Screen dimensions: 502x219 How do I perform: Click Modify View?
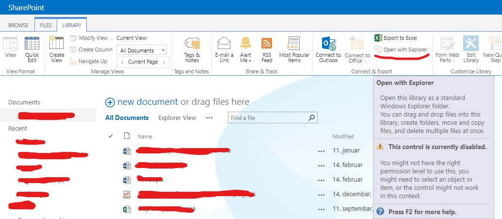(90, 38)
